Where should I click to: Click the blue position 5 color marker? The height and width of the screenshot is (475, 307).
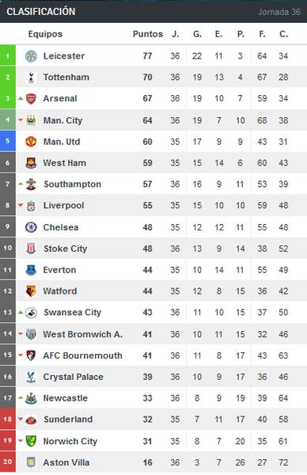pos(8,141)
